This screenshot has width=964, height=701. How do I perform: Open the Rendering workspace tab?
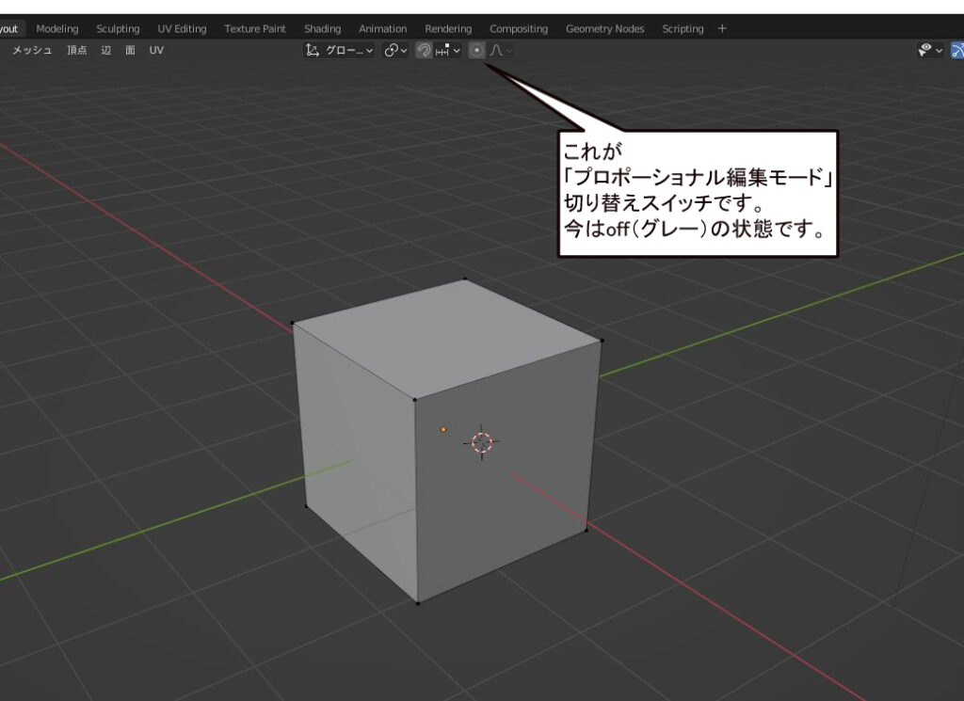point(448,29)
